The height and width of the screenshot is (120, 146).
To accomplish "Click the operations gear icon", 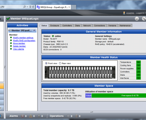I will click(68, 116).
